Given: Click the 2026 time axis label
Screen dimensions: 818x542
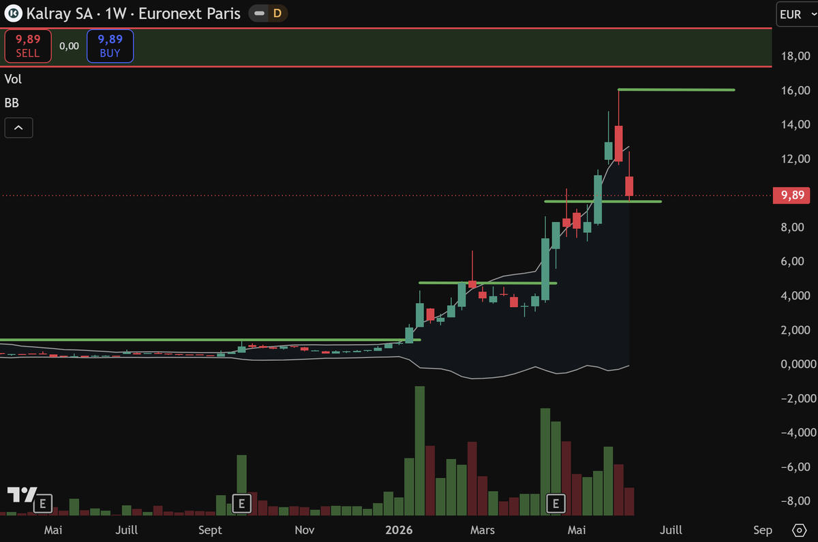Looking at the screenshot, I should click(400, 530).
